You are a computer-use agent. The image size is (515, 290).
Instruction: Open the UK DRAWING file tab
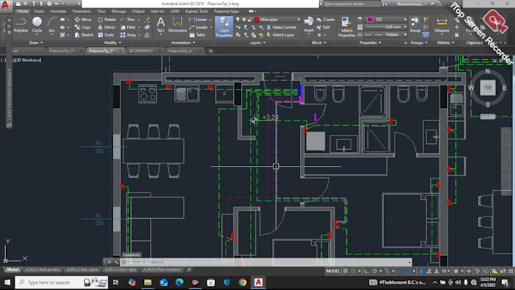pyautogui.click(x=141, y=51)
